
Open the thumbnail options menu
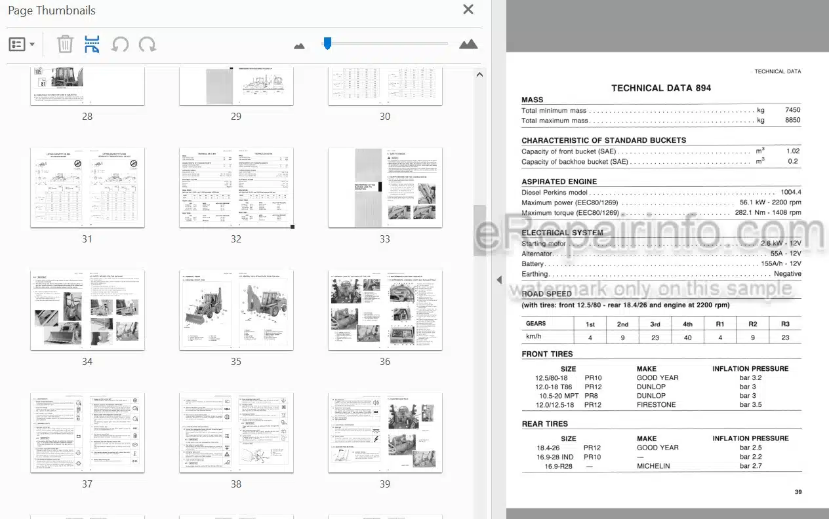22,45
